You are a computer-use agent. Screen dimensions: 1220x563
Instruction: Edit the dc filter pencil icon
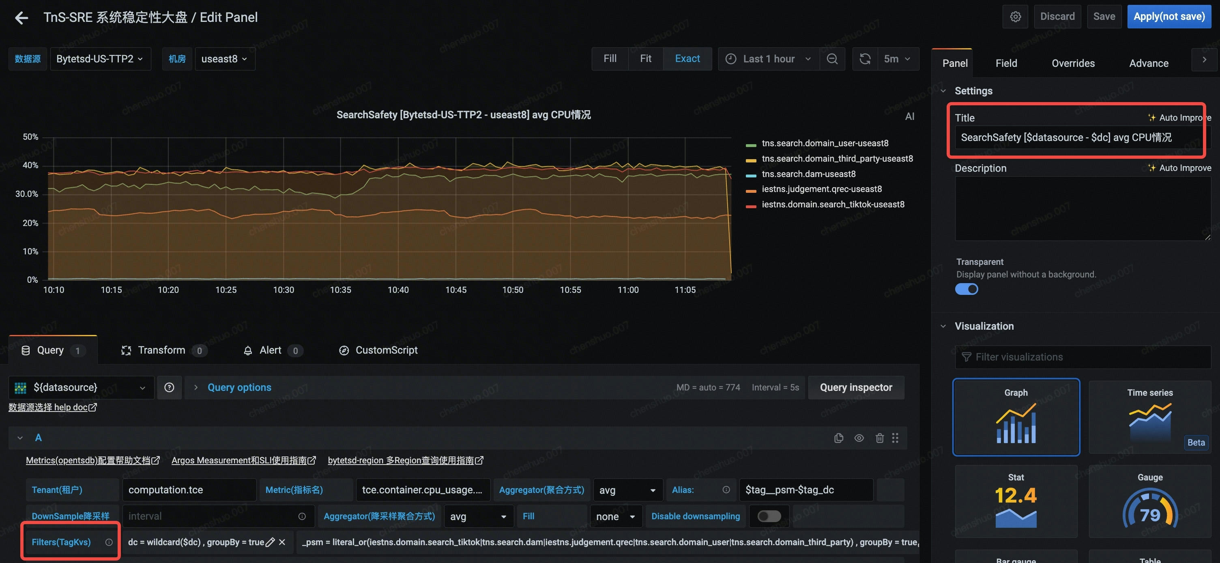pyautogui.click(x=270, y=542)
